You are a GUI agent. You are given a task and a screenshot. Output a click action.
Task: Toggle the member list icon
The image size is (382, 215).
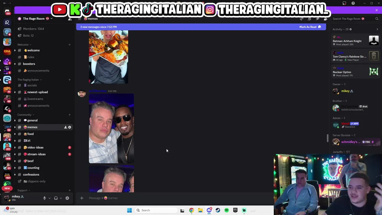click(x=326, y=19)
